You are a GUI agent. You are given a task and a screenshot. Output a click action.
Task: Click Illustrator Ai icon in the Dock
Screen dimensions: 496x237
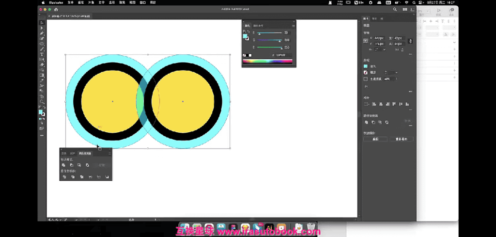tap(270, 227)
